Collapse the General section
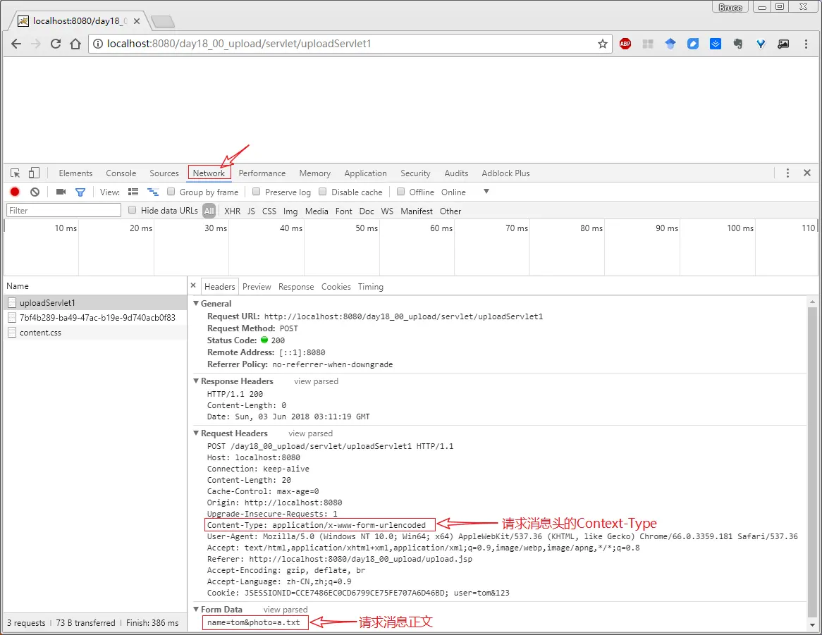The width and height of the screenshot is (822, 635). click(x=196, y=303)
